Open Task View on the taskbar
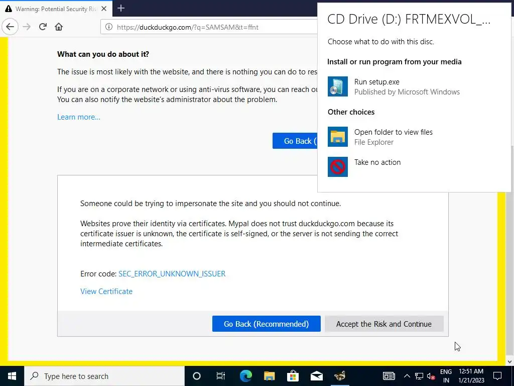Screen dimensions: 514x386 click(x=221, y=376)
